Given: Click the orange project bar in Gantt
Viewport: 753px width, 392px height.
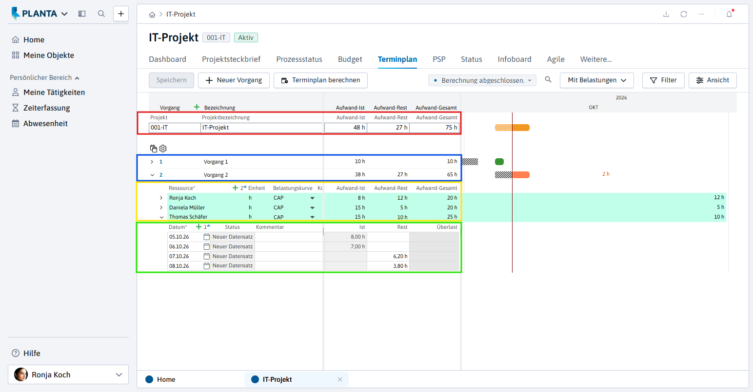Looking at the screenshot, I should (x=512, y=128).
